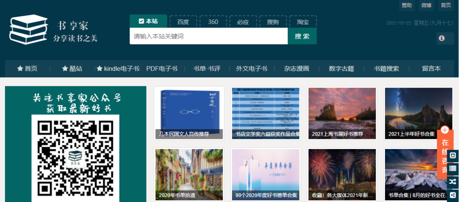
Task: Select the 必应 search tab
Action: click(243, 22)
